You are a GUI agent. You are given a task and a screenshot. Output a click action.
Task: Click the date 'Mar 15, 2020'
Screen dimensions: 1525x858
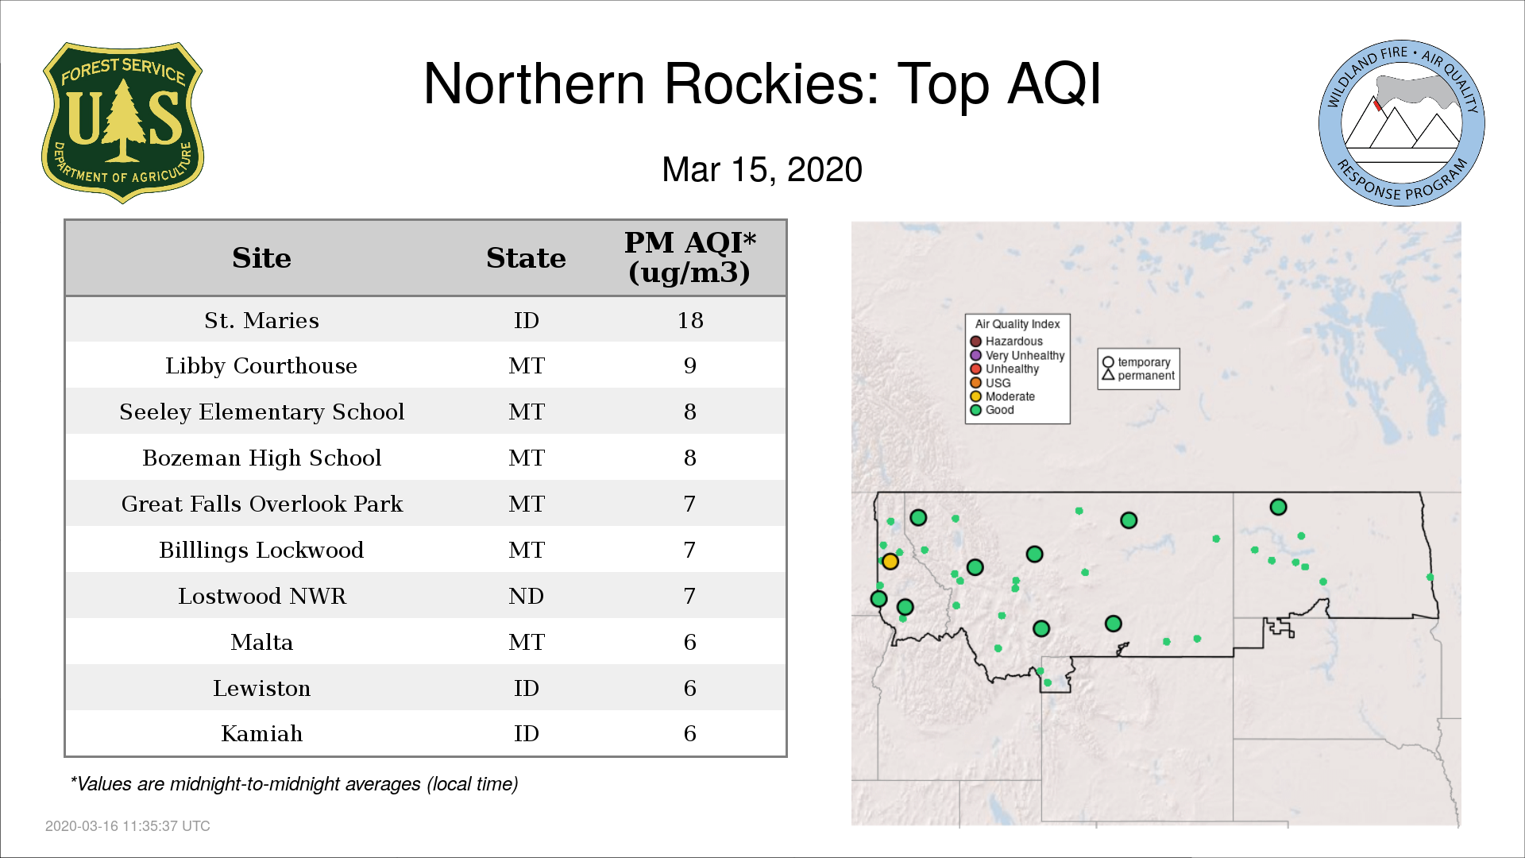pos(762,170)
